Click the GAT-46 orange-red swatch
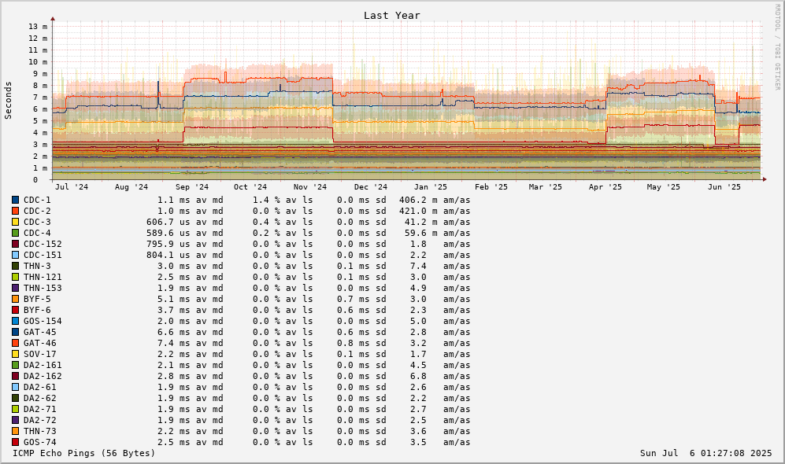 point(16,343)
